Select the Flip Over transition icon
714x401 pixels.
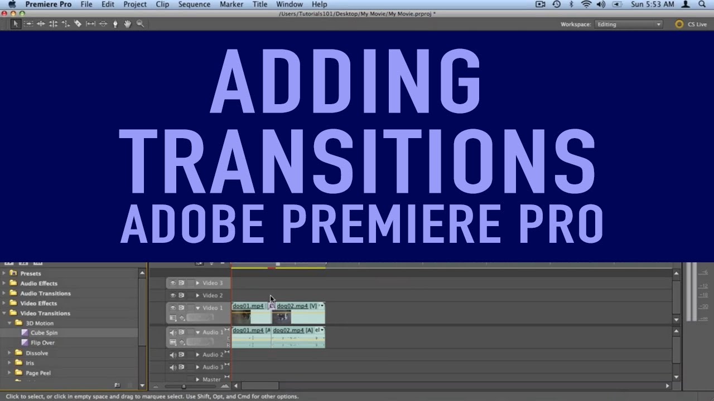(x=25, y=343)
